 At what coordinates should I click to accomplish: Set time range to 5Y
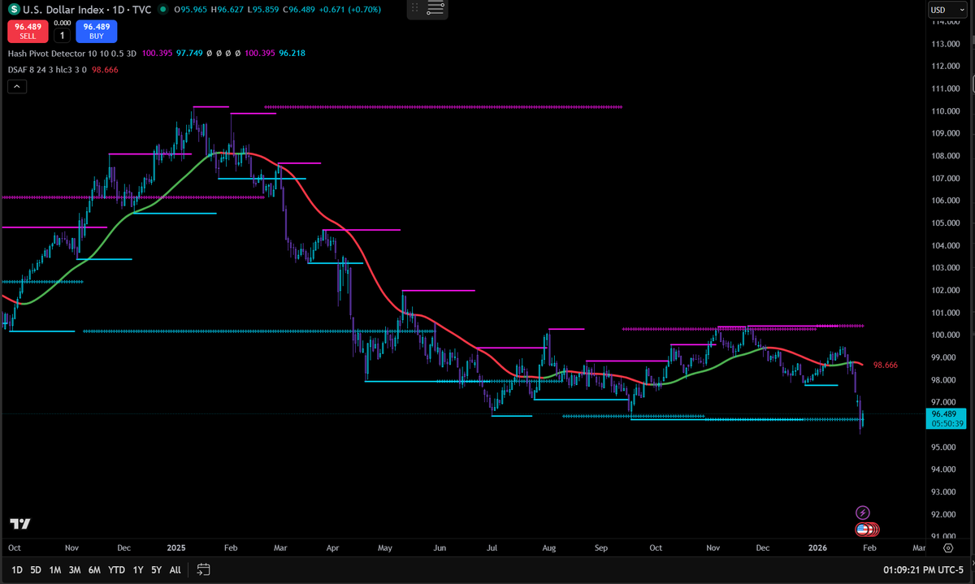click(156, 570)
